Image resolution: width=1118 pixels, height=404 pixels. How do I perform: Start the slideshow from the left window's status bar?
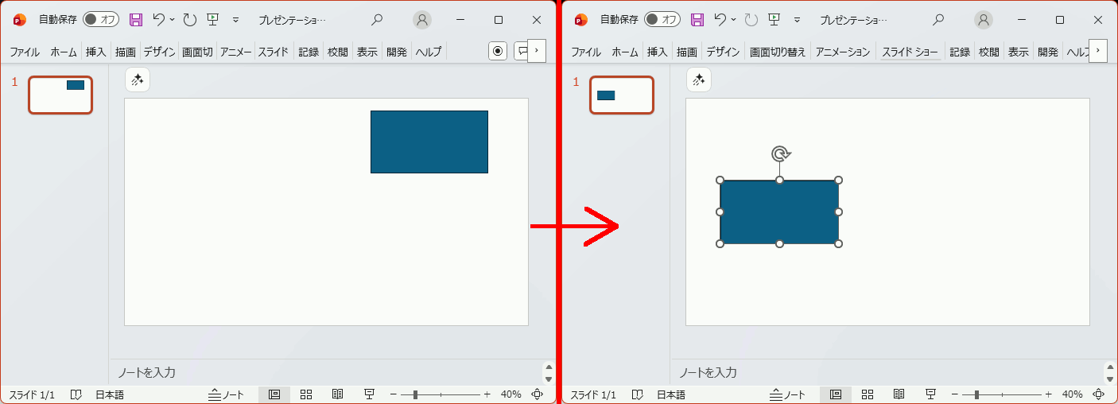click(x=369, y=394)
